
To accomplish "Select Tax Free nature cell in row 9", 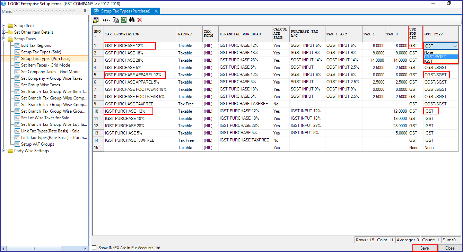I will click(190, 104).
